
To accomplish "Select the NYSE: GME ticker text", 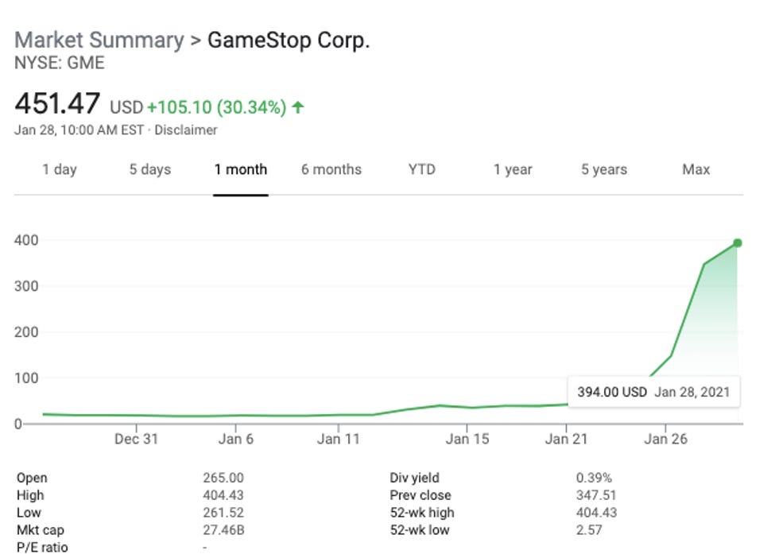I will pyautogui.click(x=60, y=63).
